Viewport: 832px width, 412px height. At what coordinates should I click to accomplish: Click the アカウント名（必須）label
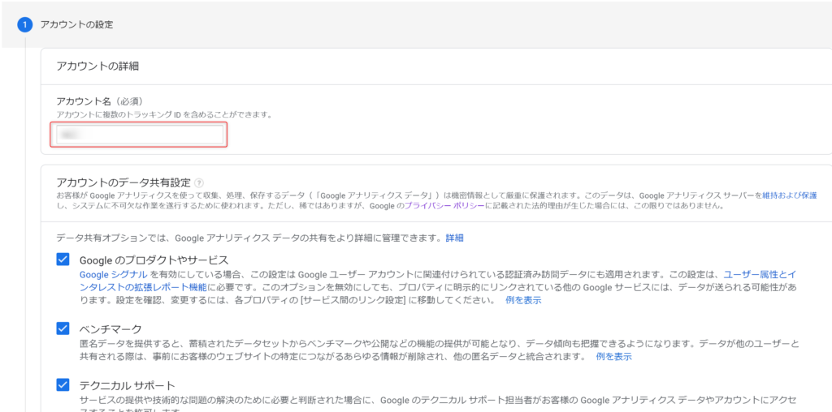pos(100,101)
